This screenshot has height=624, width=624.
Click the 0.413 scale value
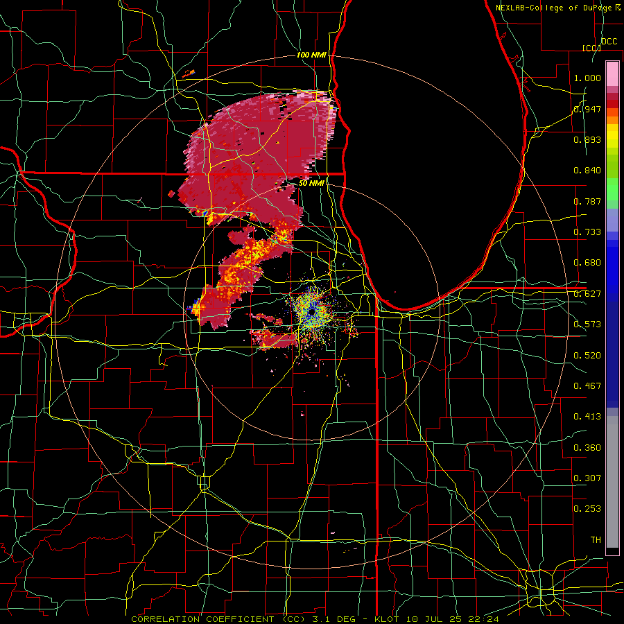(x=587, y=417)
